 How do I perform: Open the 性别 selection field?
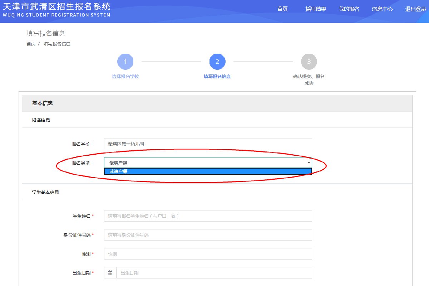[x=208, y=254]
